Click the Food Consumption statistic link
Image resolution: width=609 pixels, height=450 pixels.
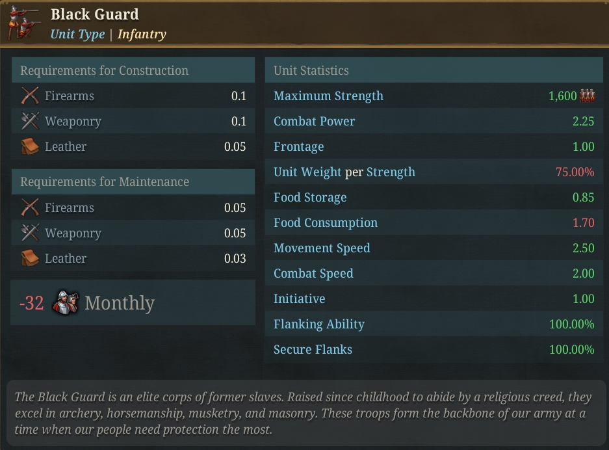click(326, 222)
